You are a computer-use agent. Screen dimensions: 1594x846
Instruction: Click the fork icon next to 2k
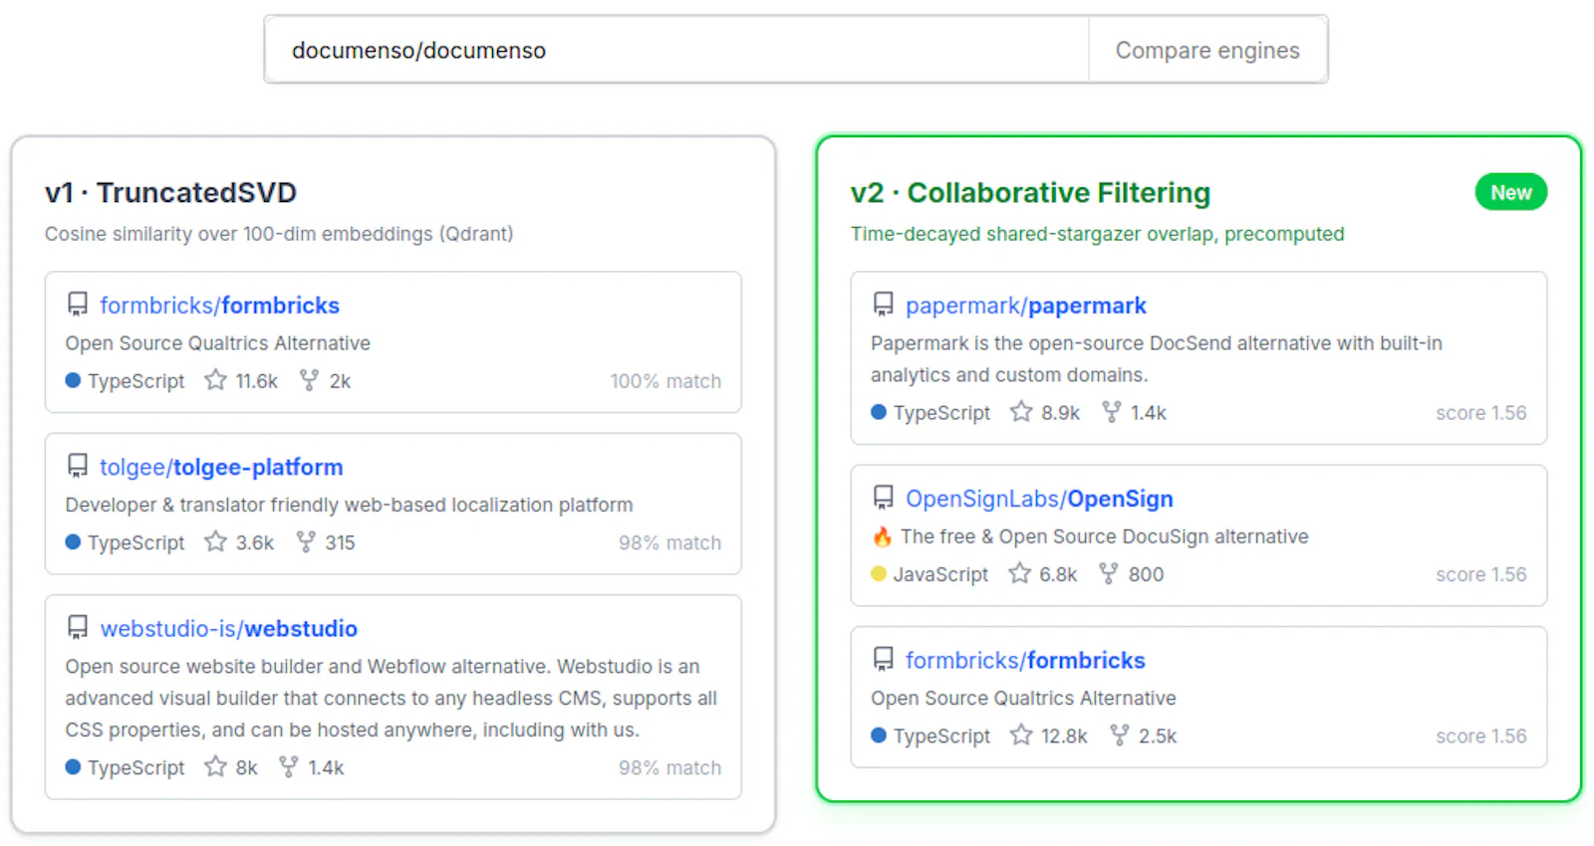(x=309, y=380)
